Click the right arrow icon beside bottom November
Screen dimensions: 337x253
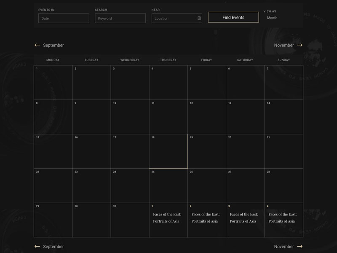coord(300,246)
